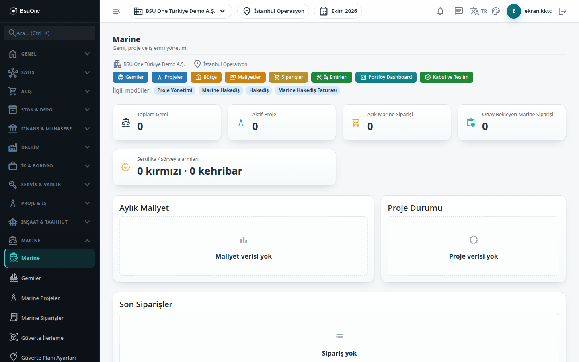Collapse sidebar with the menu toggle icon

[x=116, y=11]
